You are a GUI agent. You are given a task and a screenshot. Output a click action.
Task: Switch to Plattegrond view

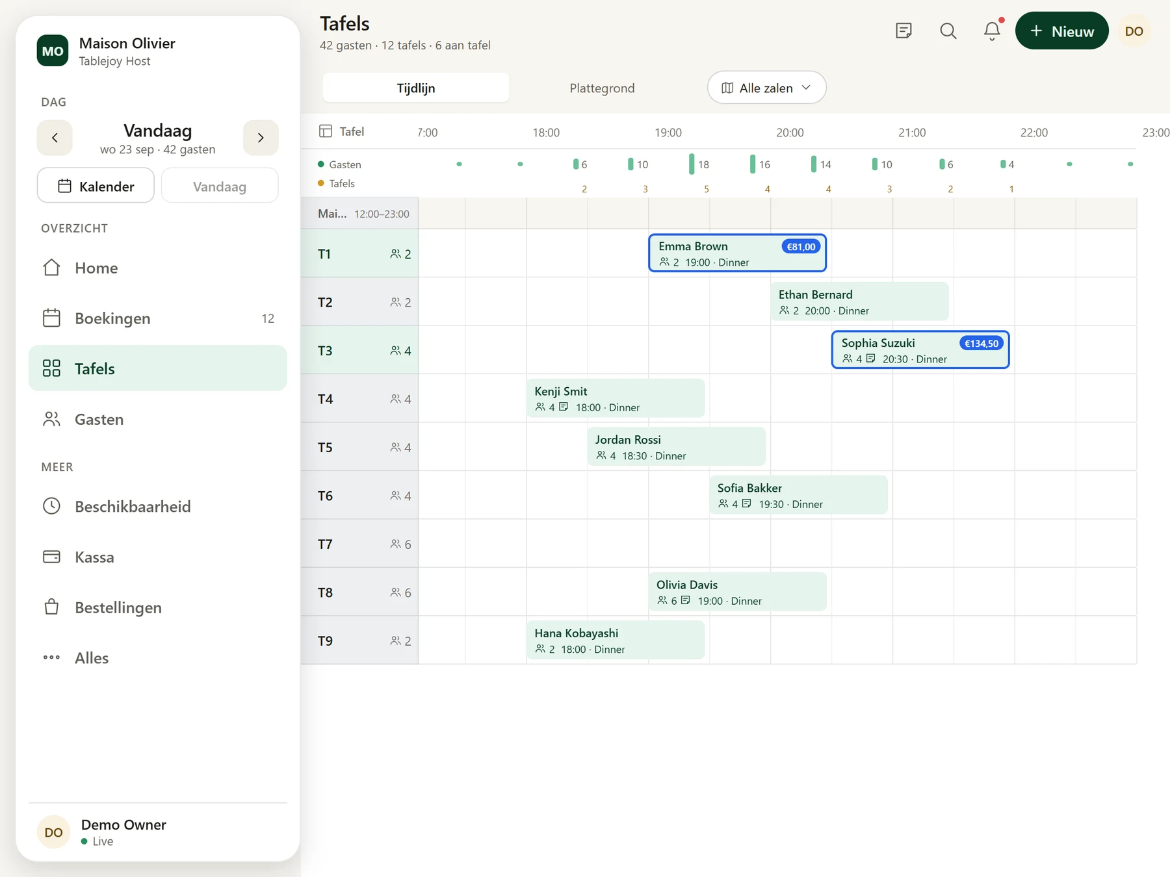(602, 88)
